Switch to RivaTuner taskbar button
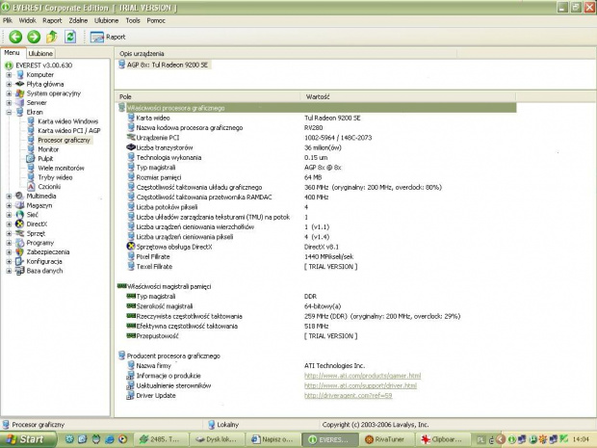This screenshot has height=448, width=597. pos(386,439)
